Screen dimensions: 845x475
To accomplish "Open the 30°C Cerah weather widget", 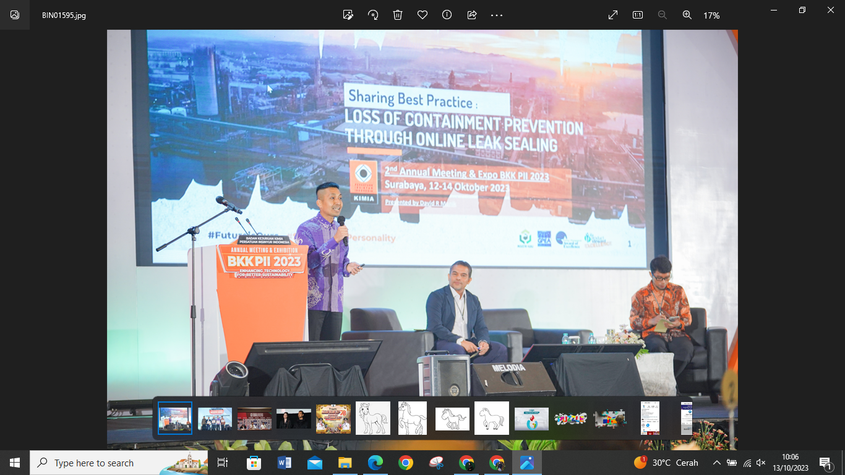I will (666, 463).
